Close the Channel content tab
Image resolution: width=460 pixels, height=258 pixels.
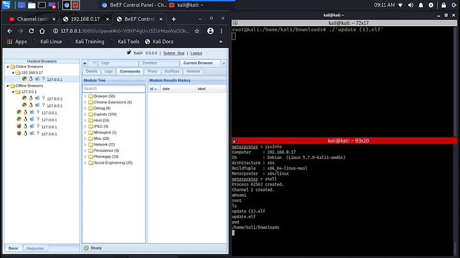(x=54, y=19)
